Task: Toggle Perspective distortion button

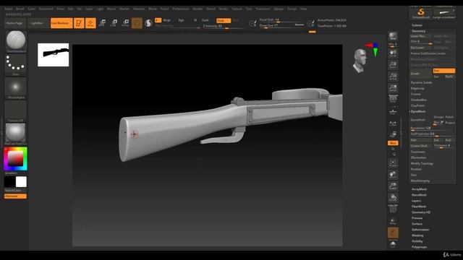Action: [393, 99]
